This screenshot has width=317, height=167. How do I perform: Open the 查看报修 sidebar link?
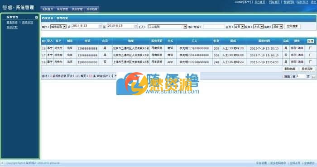click(12, 23)
